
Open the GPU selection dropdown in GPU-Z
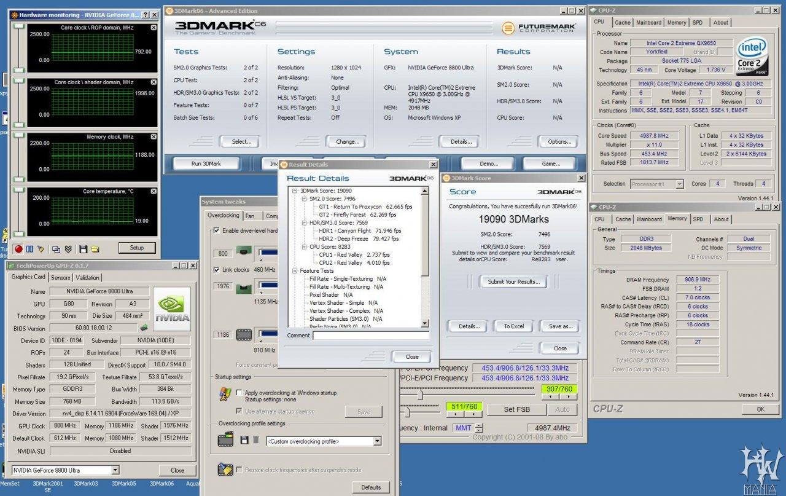[115, 470]
